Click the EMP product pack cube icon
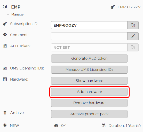The image size is (143, 132). pyautogui.click(x=5, y=7)
